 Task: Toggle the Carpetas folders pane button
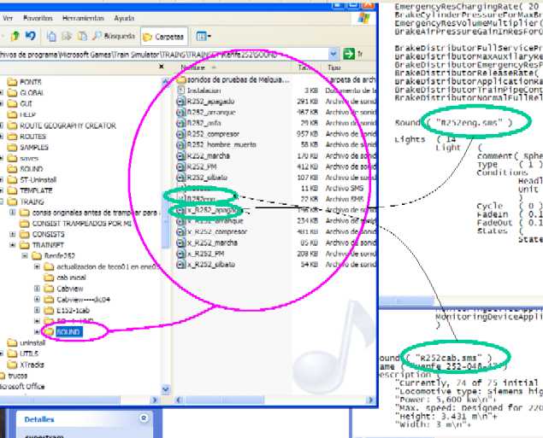tap(164, 37)
